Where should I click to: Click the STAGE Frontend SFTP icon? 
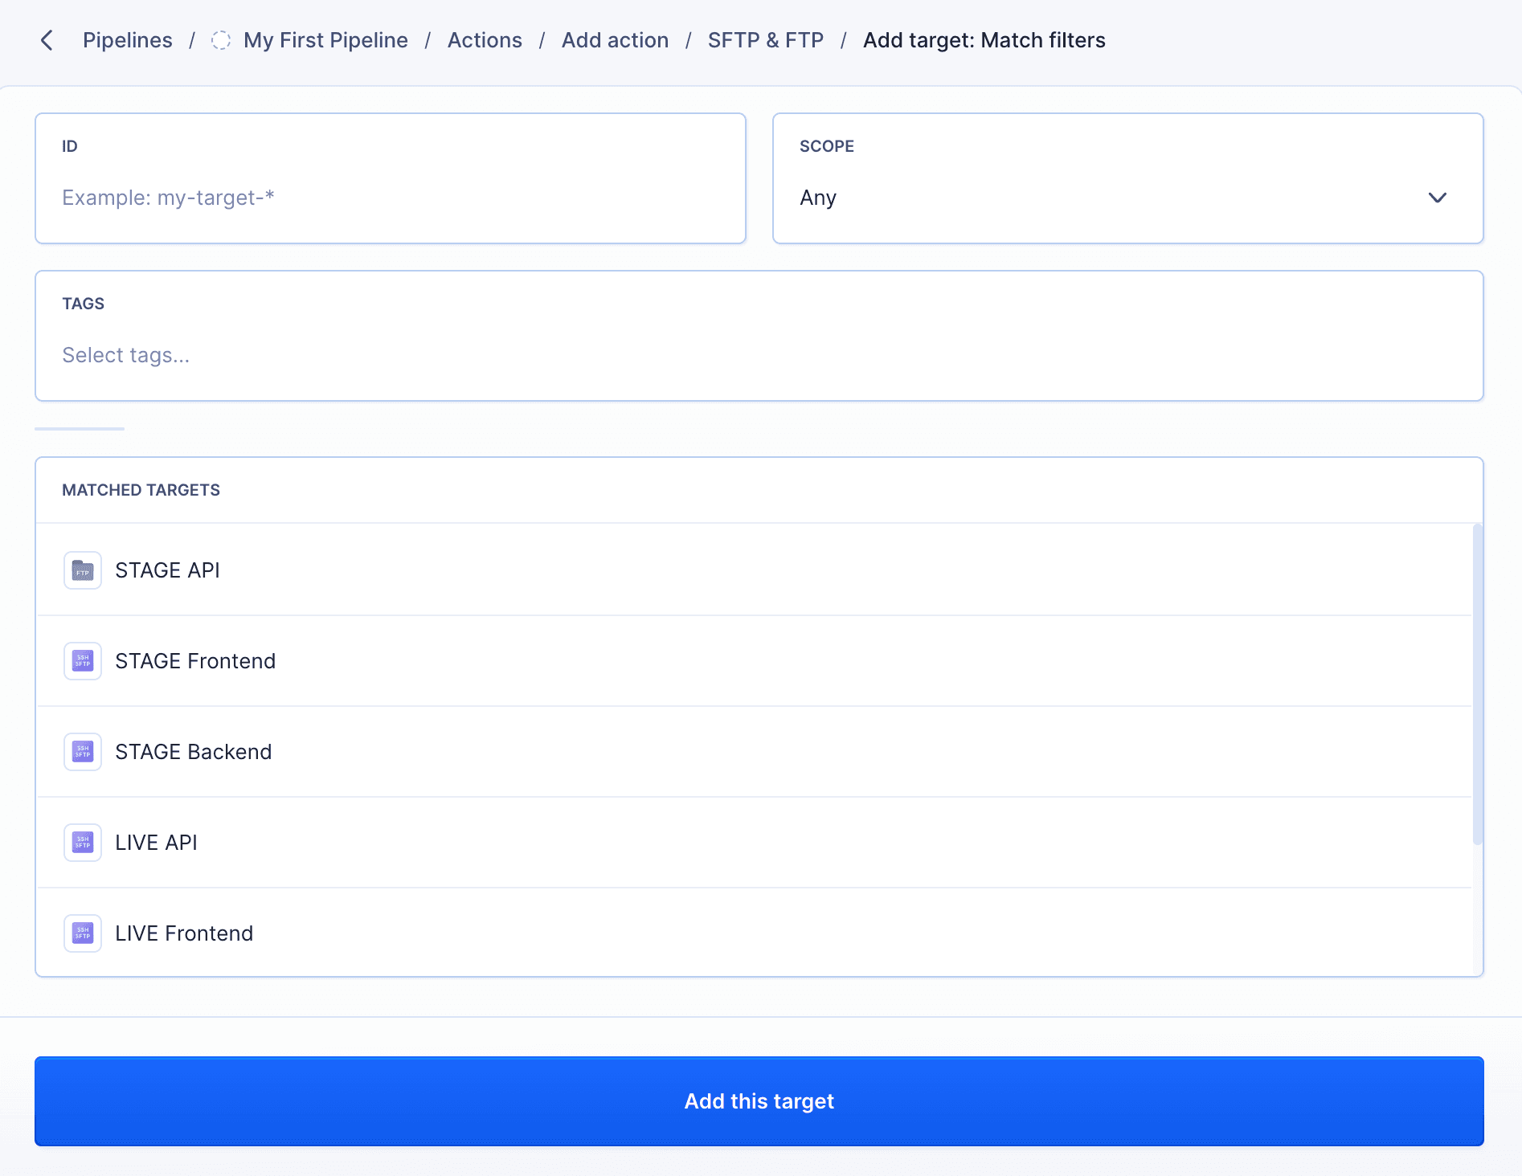tap(83, 661)
